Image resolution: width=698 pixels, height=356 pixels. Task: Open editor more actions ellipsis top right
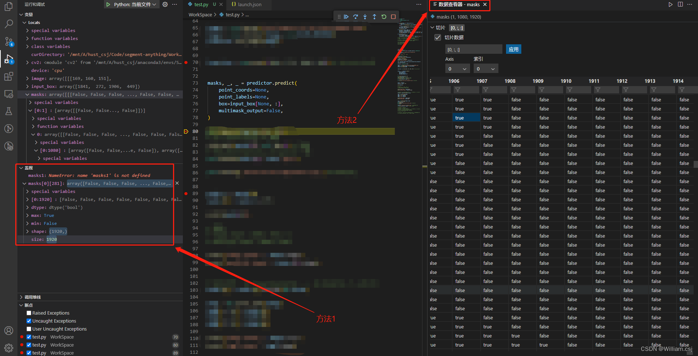(x=690, y=4)
